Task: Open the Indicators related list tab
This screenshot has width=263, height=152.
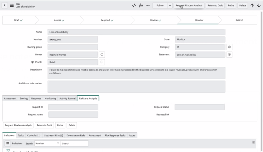Action: 9,135
